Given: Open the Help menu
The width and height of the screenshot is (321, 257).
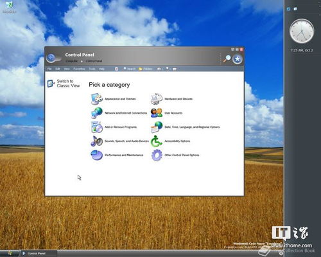Looking at the screenshot, I should click(102, 69).
